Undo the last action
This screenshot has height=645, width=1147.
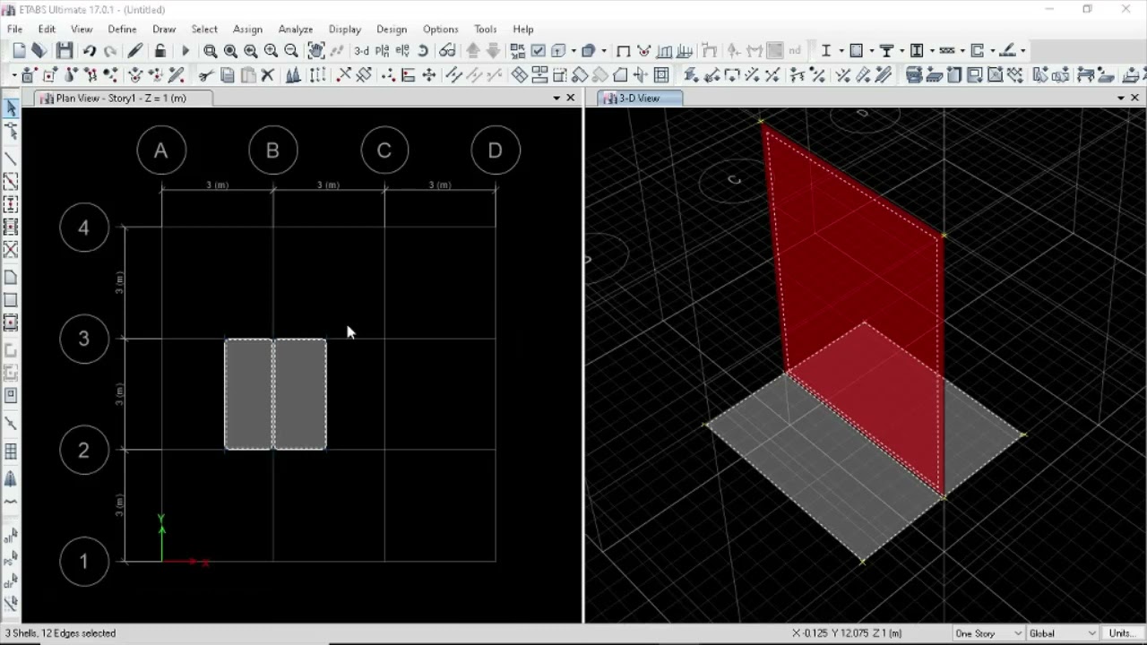[x=90, y=51]
